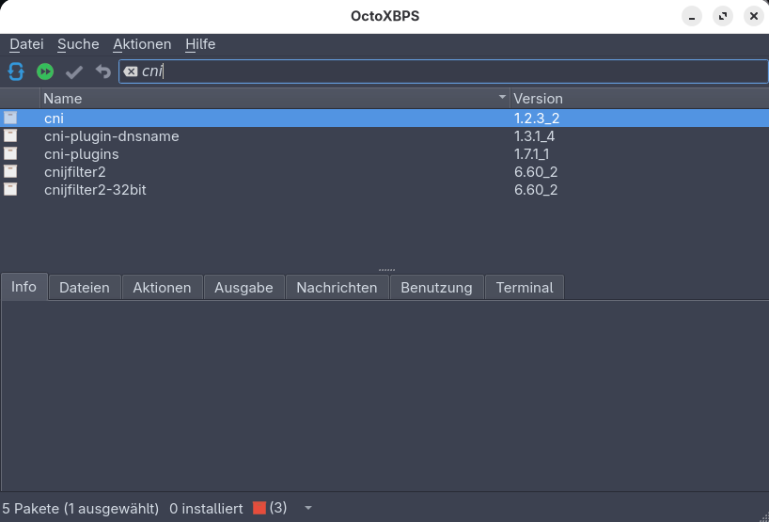
Task: Clear the search field with backspace icon
Action: pos(131,71)
